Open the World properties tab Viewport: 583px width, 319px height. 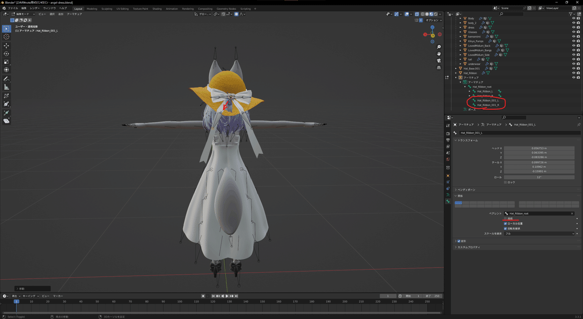click(448, 159)
